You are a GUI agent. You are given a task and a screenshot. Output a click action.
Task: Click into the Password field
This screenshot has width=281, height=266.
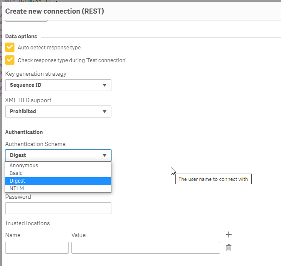coord(58,208)
